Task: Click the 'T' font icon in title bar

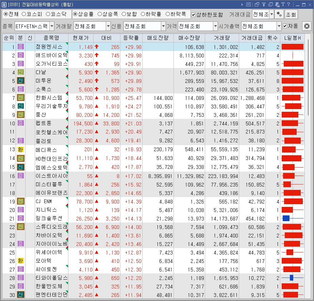Action: click(x=283, y=4)
